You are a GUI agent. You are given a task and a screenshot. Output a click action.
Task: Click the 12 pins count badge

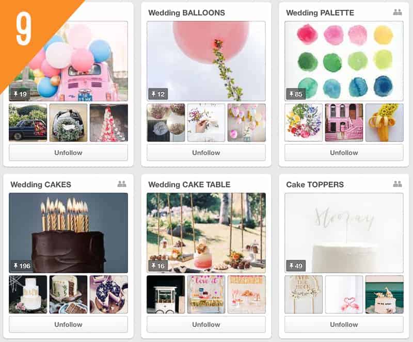[x=158, y=94]
